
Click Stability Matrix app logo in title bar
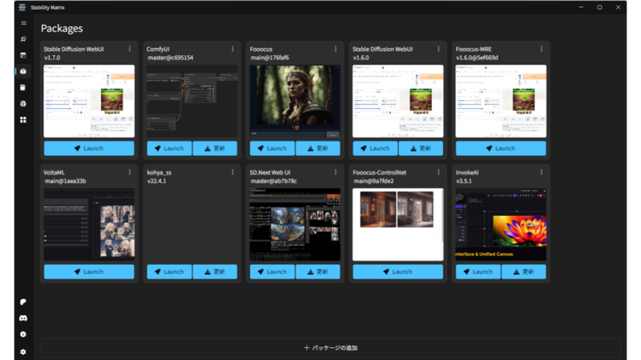pyautogui.click(x=22, y=7)
